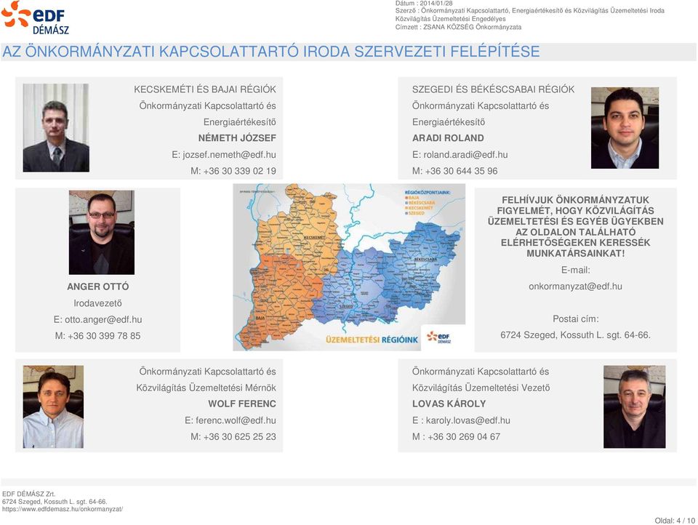Click the Irodavezető title under Anger Ottó
698x525 pixels.
click(x=97, y=303)
